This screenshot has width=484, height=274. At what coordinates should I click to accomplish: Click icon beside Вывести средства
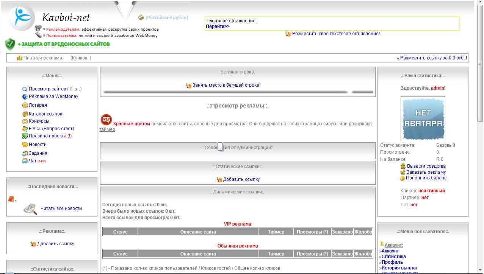pyautogui.click(x=403, y=166)
